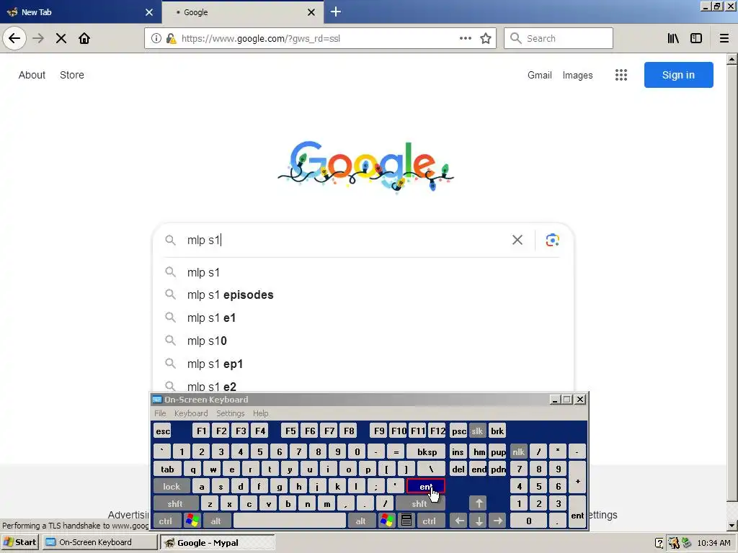
Task: Open the Google Store link
Action: pos(72,75)
